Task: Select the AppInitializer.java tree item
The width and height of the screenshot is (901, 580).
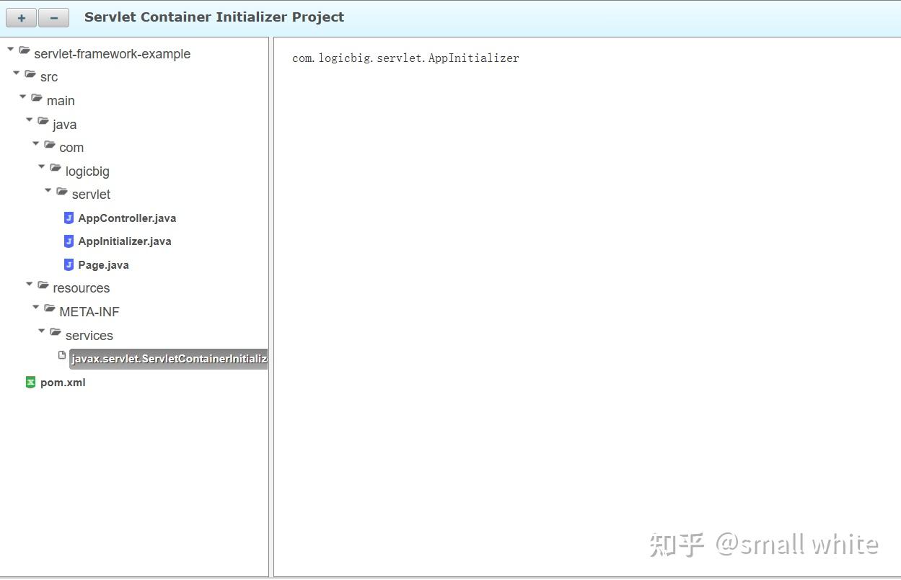Action: click(x=124, y=241)
